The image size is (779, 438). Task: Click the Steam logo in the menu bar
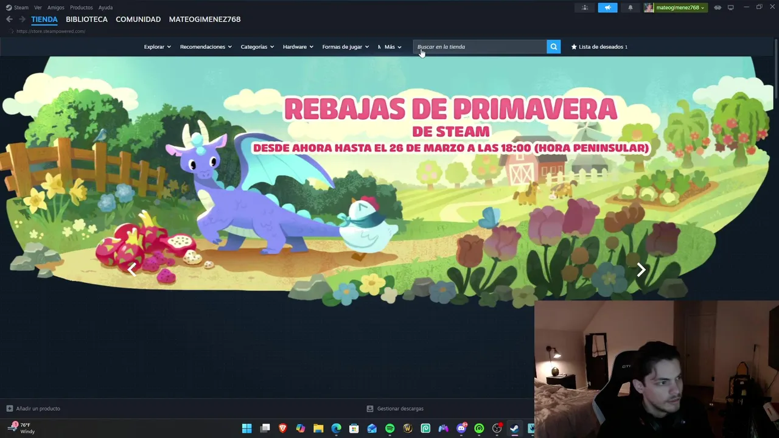(x=9, y=7)
